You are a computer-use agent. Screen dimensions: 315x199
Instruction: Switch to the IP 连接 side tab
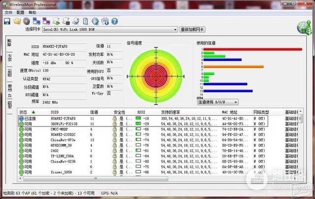click(x=9, y=90)
